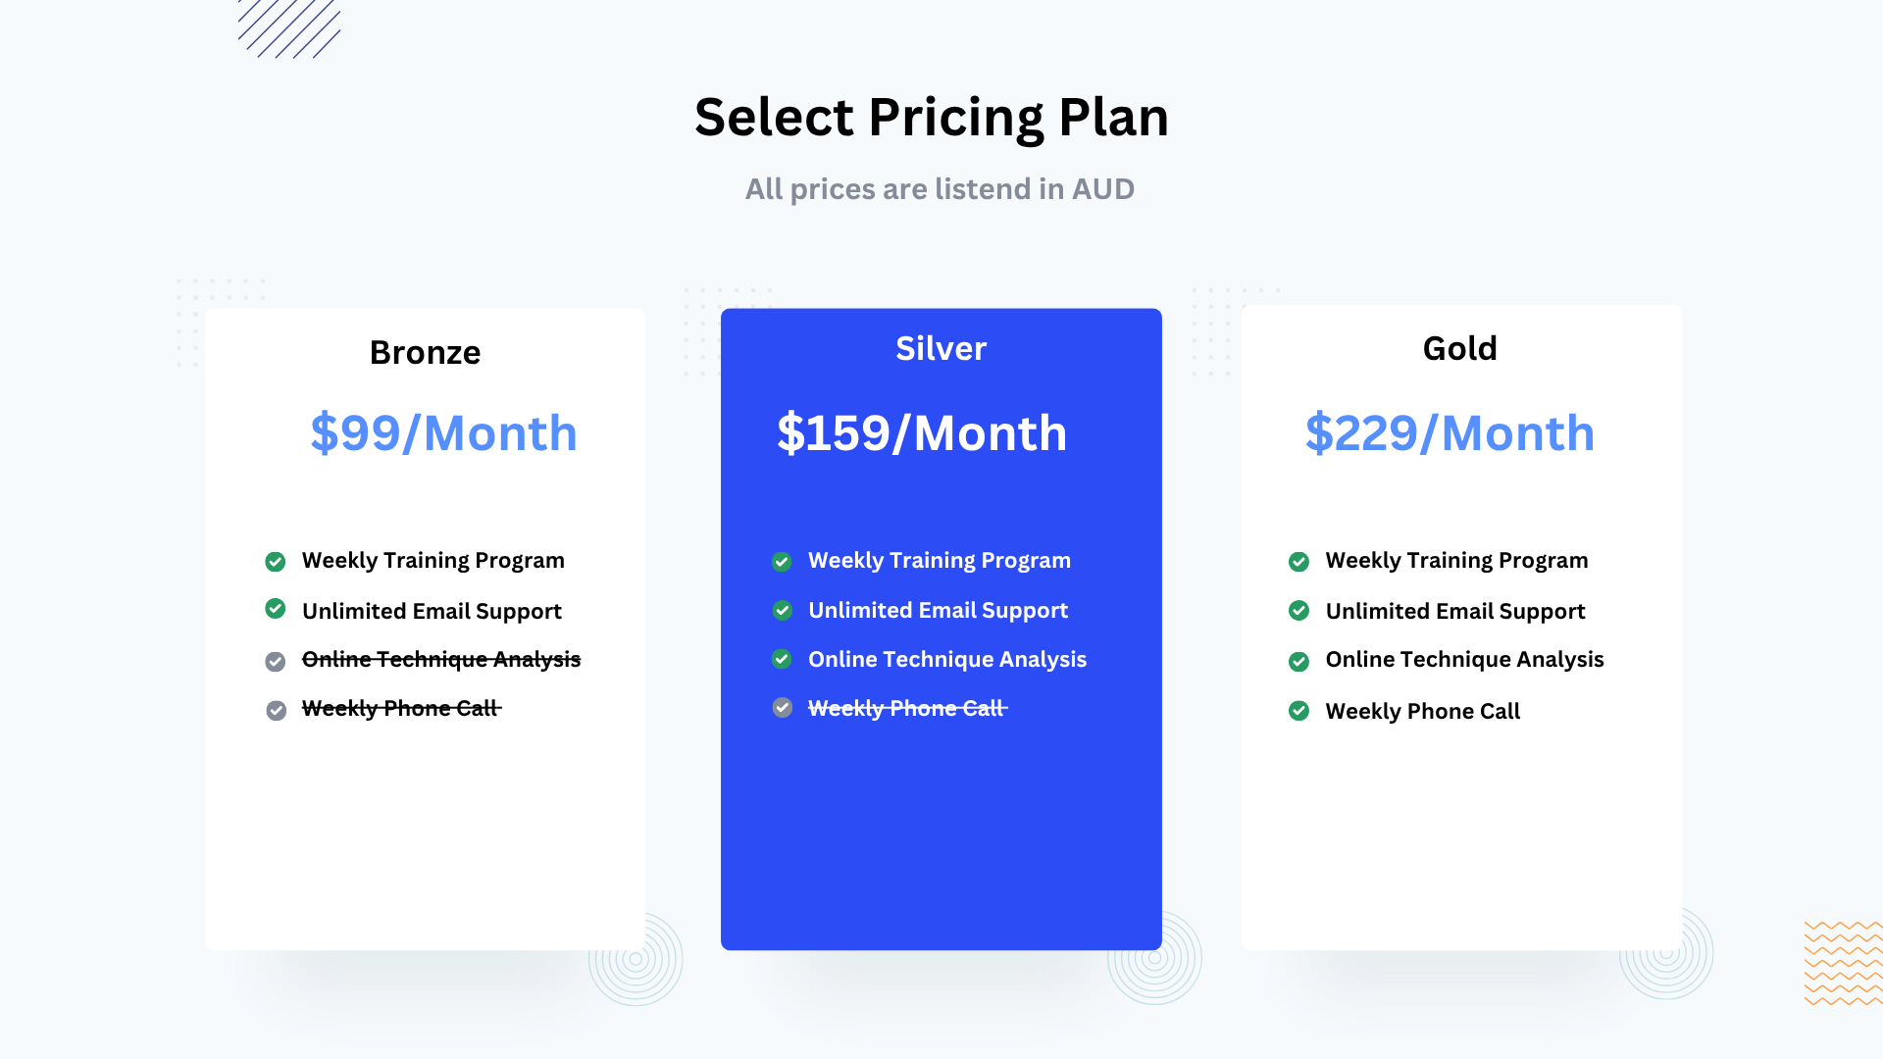Click the $159/Month price
The width and height of the screenshot is (1883, 1059).
click(x=922, y=432)
